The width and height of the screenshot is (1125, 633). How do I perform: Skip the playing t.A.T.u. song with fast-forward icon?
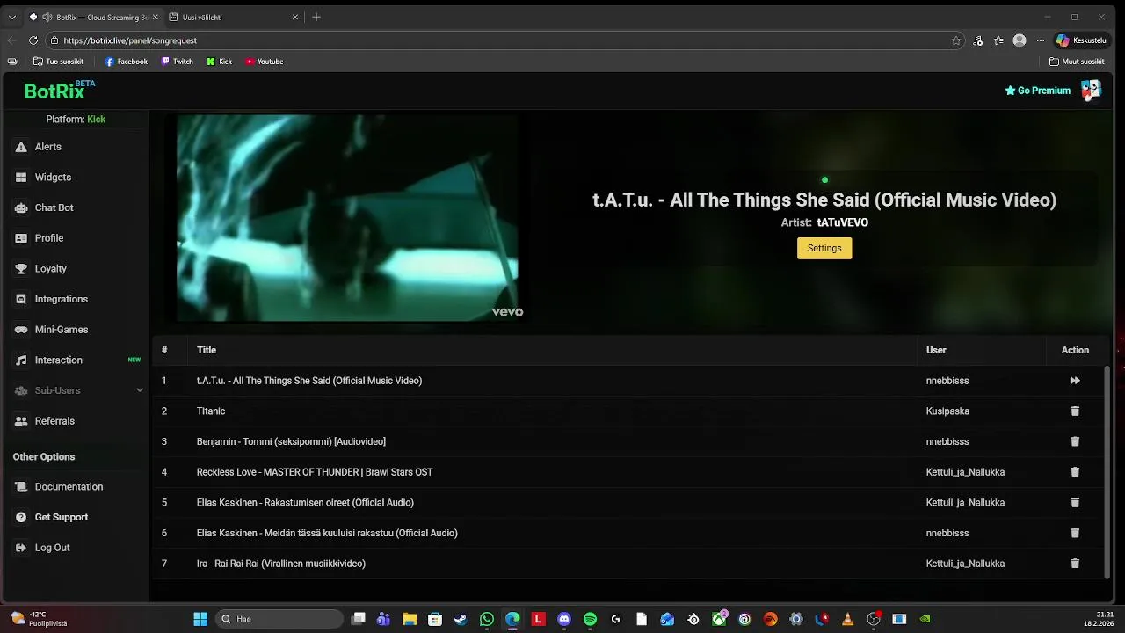1074,381
